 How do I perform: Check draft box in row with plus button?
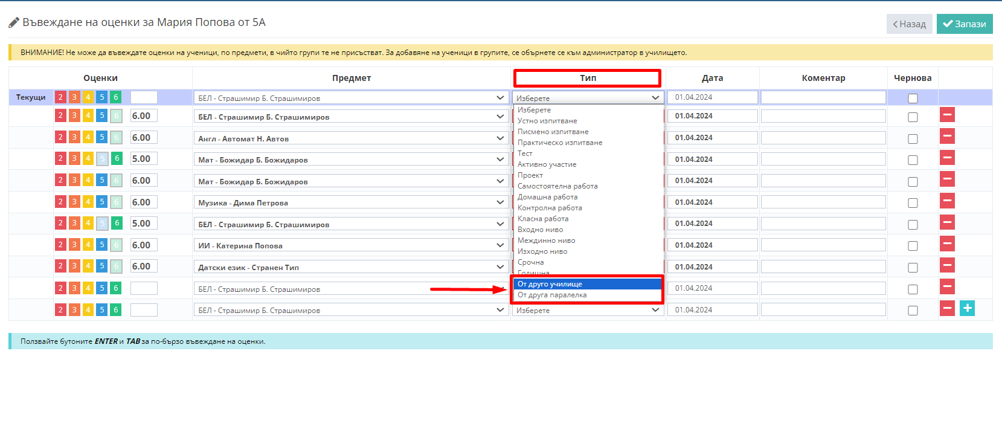pyautogui.click(x=913, y=311)
